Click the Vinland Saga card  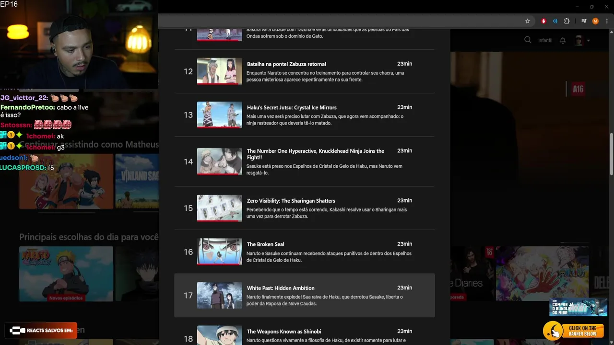pos(137,181)
